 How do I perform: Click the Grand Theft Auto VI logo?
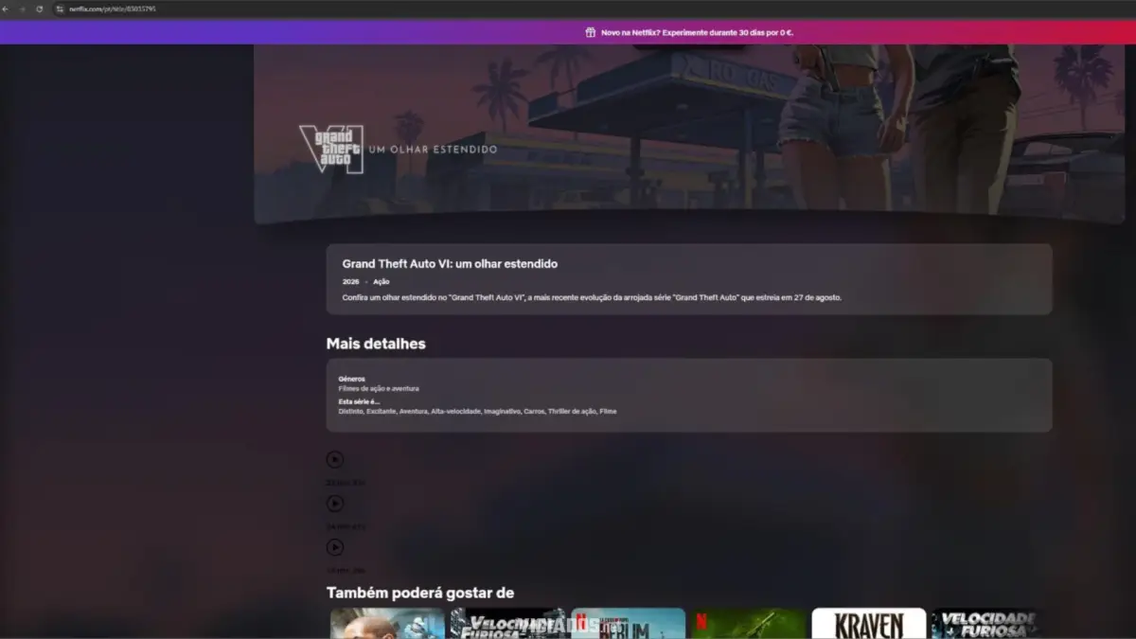(331, 149)
